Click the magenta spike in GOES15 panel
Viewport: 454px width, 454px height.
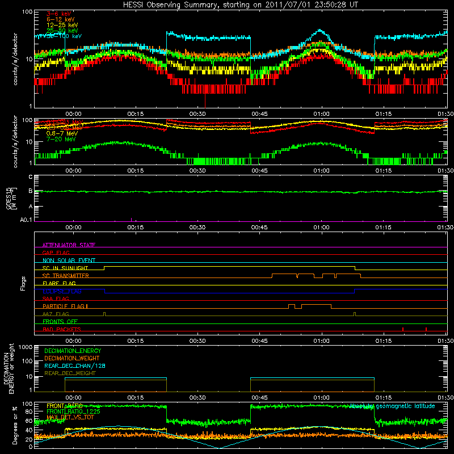click(132, 220)
